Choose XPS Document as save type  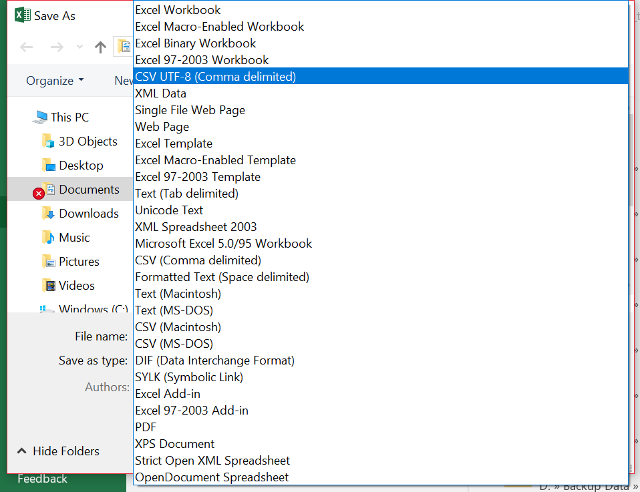tap(380, 444)
